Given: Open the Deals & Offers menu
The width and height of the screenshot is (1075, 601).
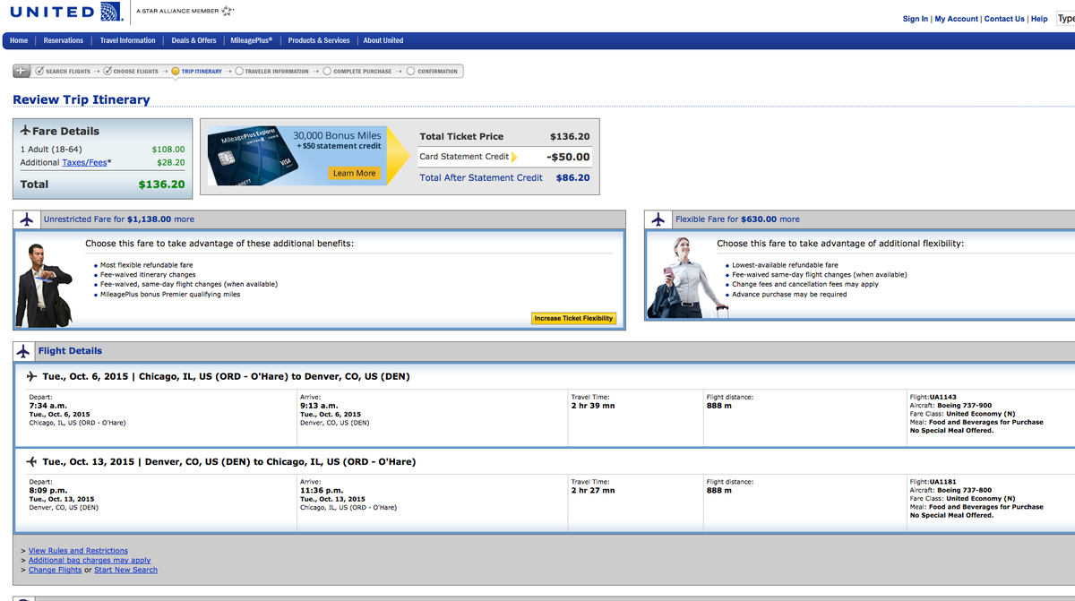Looking at the screenshot, I should 194,40.
